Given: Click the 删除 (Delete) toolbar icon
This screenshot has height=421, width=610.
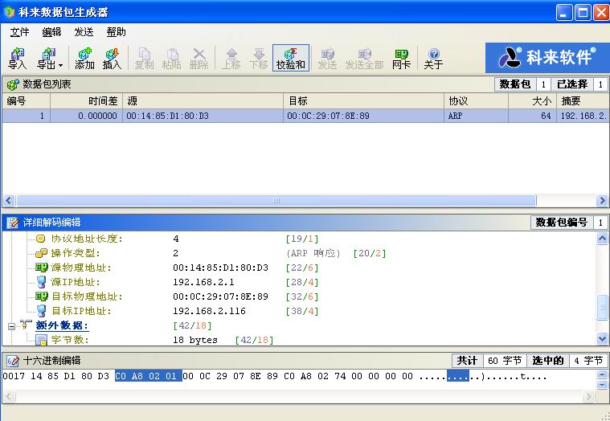Looking at the screenshot, I should pos(199,59).
